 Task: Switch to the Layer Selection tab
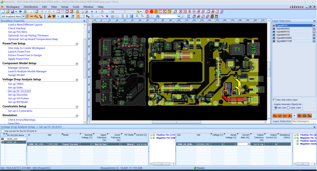tap(282, 121)
